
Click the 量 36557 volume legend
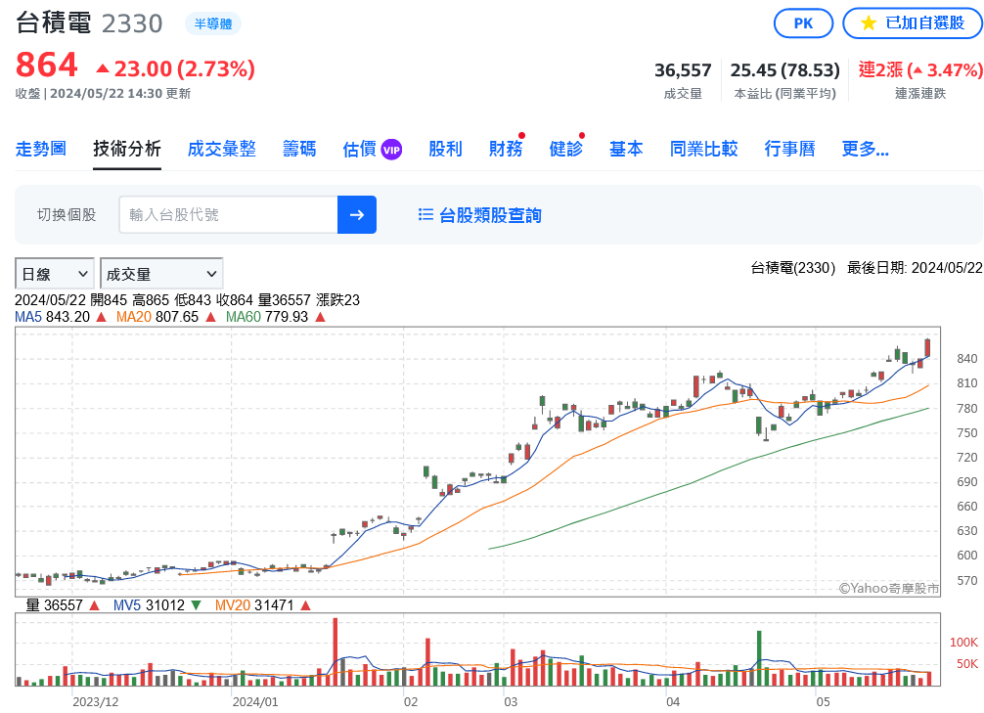(x=55, y=605)
